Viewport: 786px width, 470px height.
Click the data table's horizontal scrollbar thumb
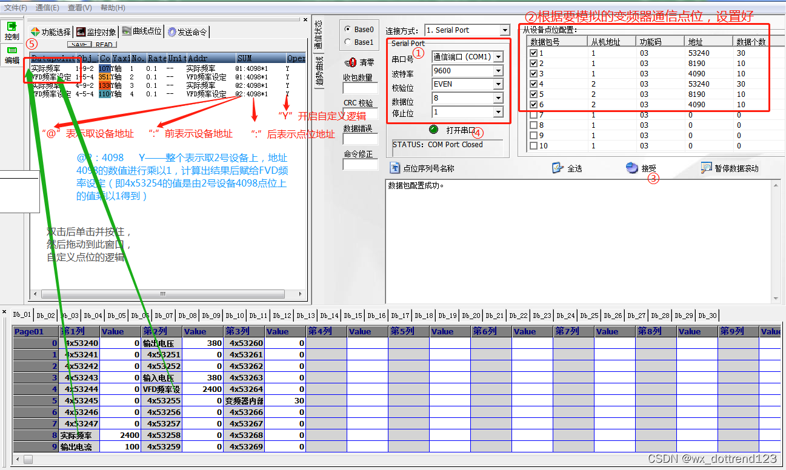[x=28, y=460]
